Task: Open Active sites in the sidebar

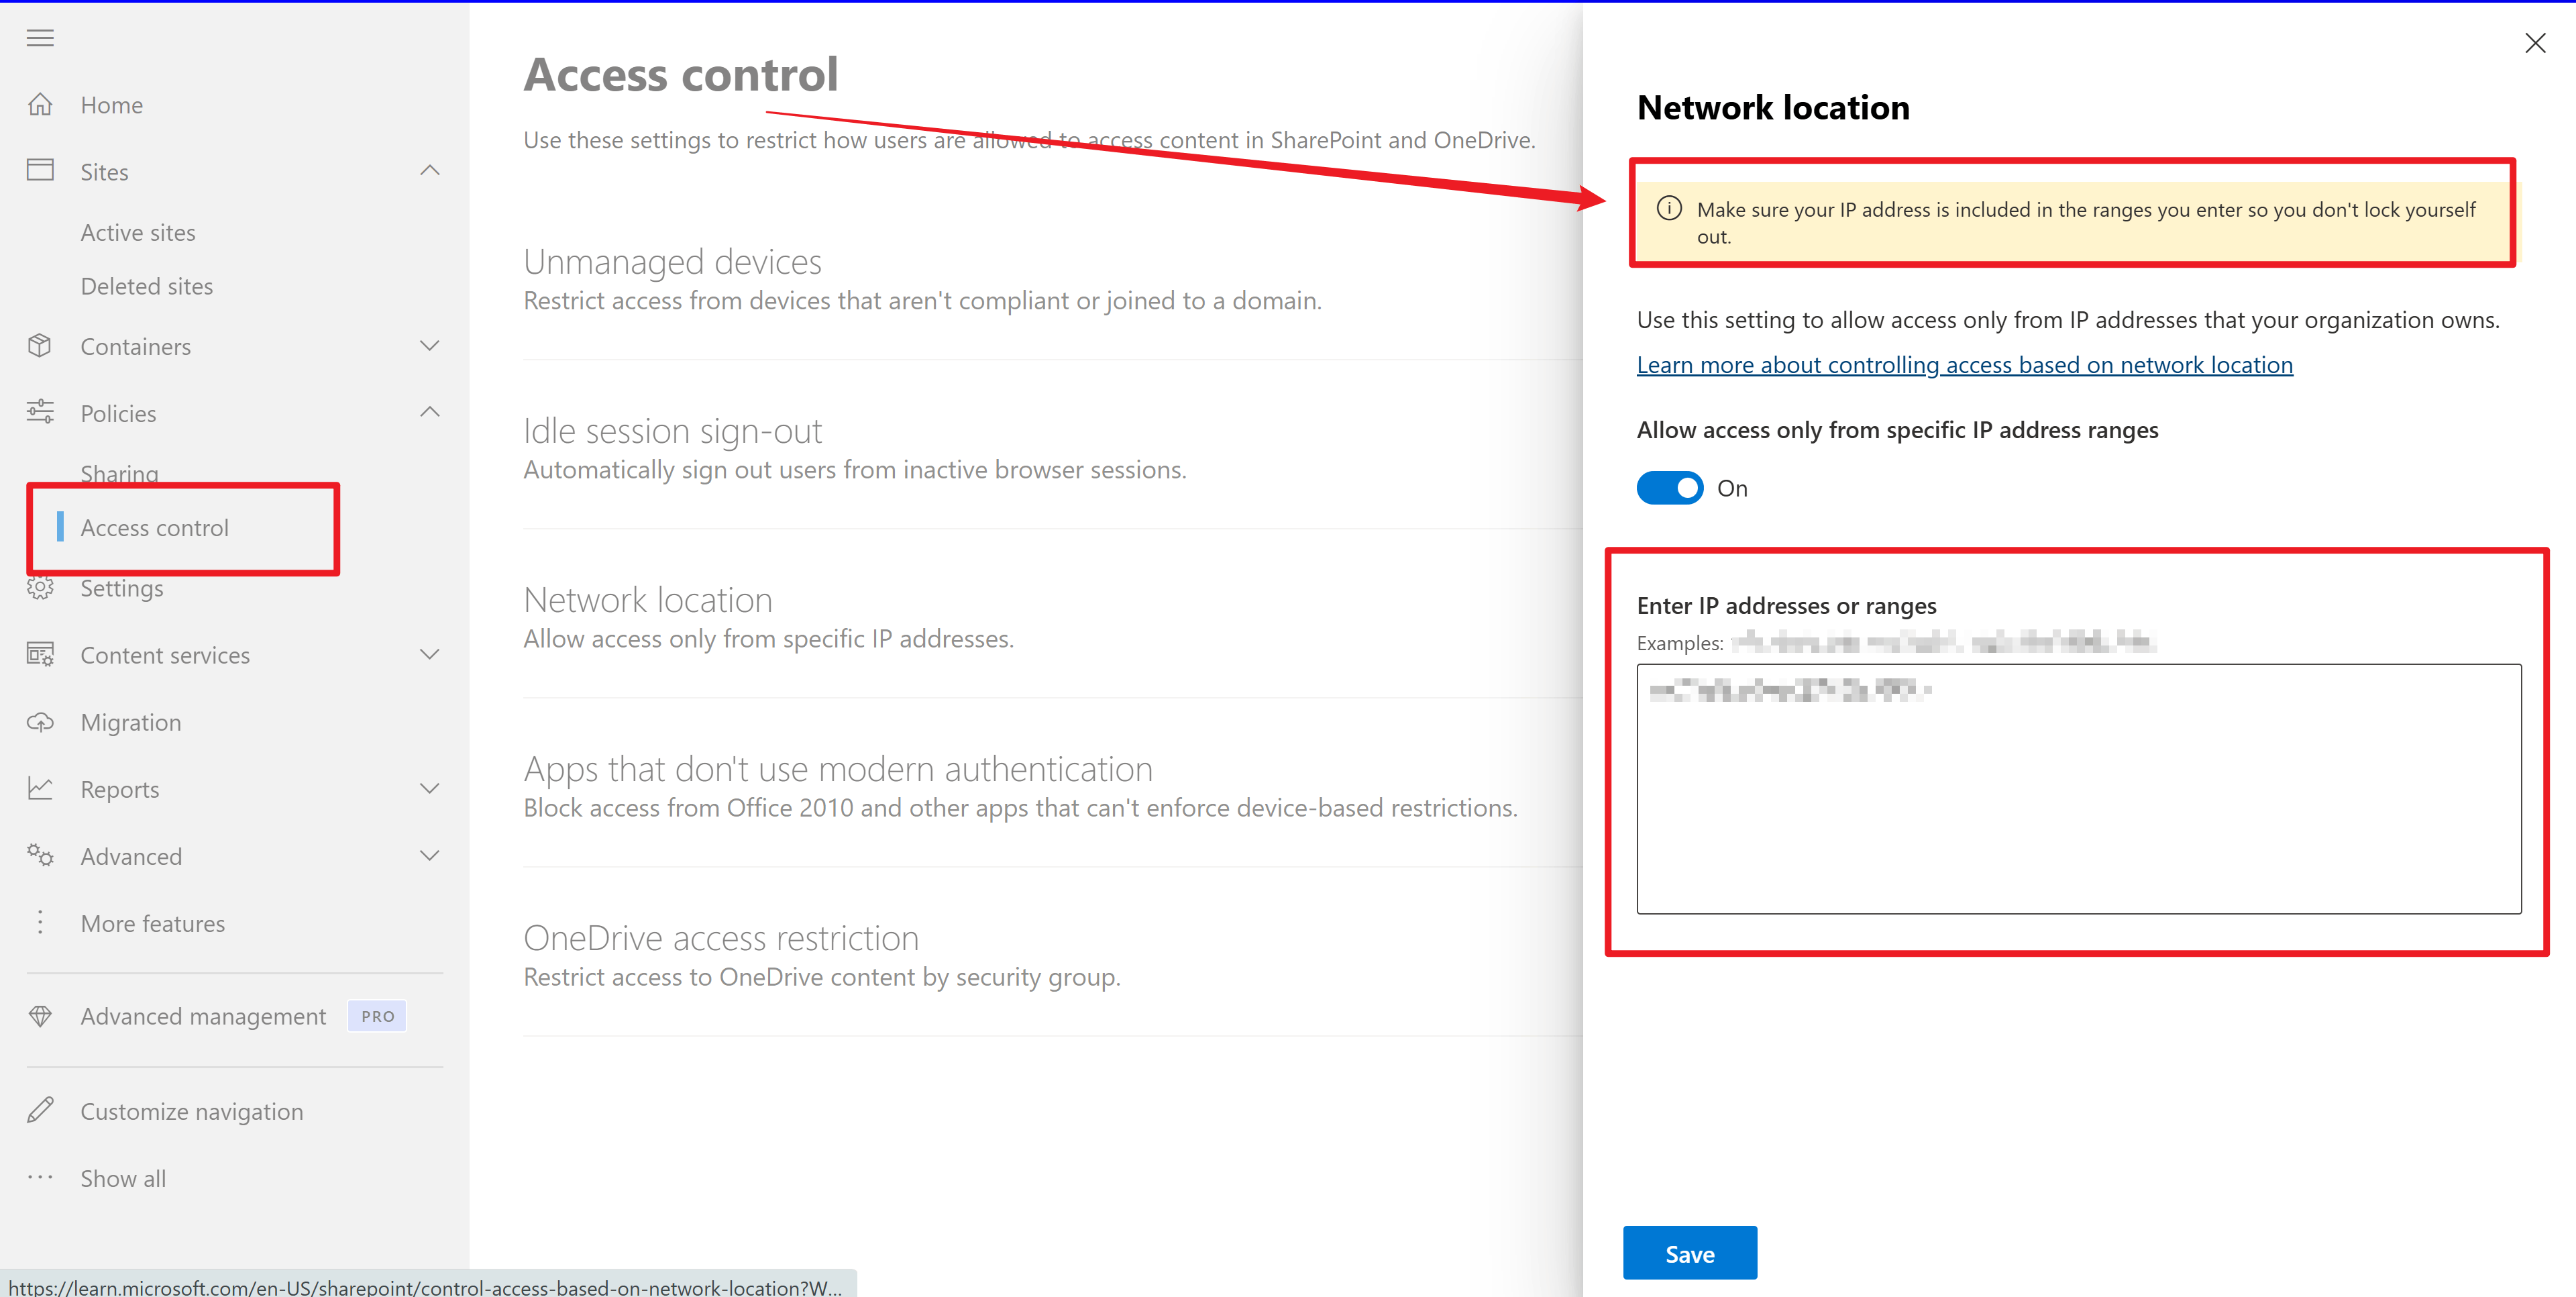Action: tap(138, 232)
